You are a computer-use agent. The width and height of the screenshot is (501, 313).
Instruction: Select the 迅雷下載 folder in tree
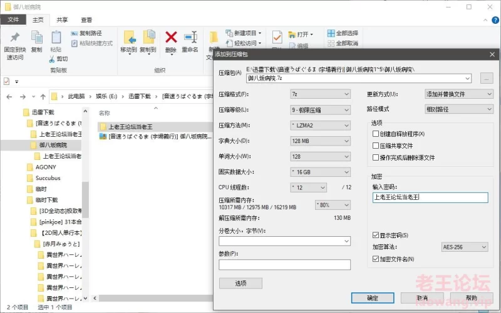[43, 112]
